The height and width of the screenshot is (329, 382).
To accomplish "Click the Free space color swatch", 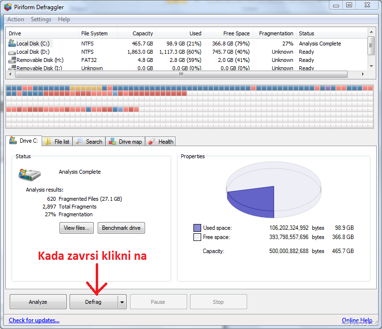I will tap(197, 237).
